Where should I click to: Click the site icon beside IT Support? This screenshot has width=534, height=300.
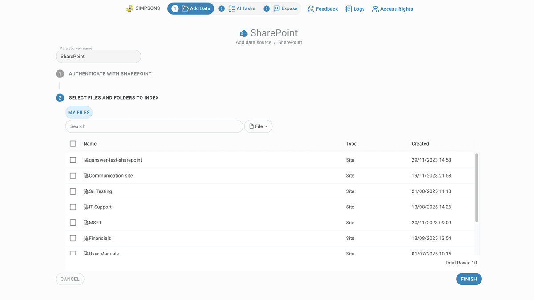pyautogui.click(x=86, y=207)
